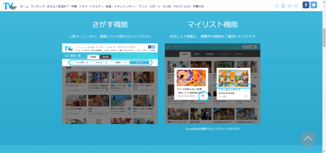Click the TVer logo
The width and height of the screenshot is (326, 153).
[x=10, y=6]
